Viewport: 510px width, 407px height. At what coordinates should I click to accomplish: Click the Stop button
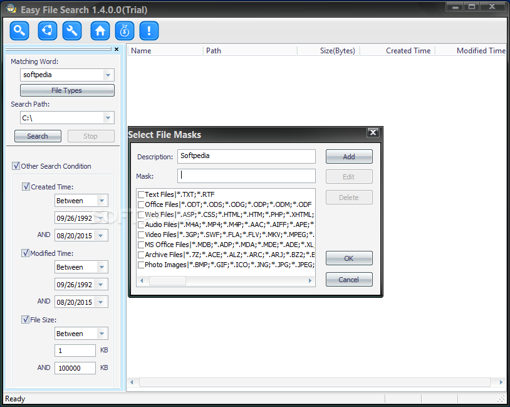point(91,136)
